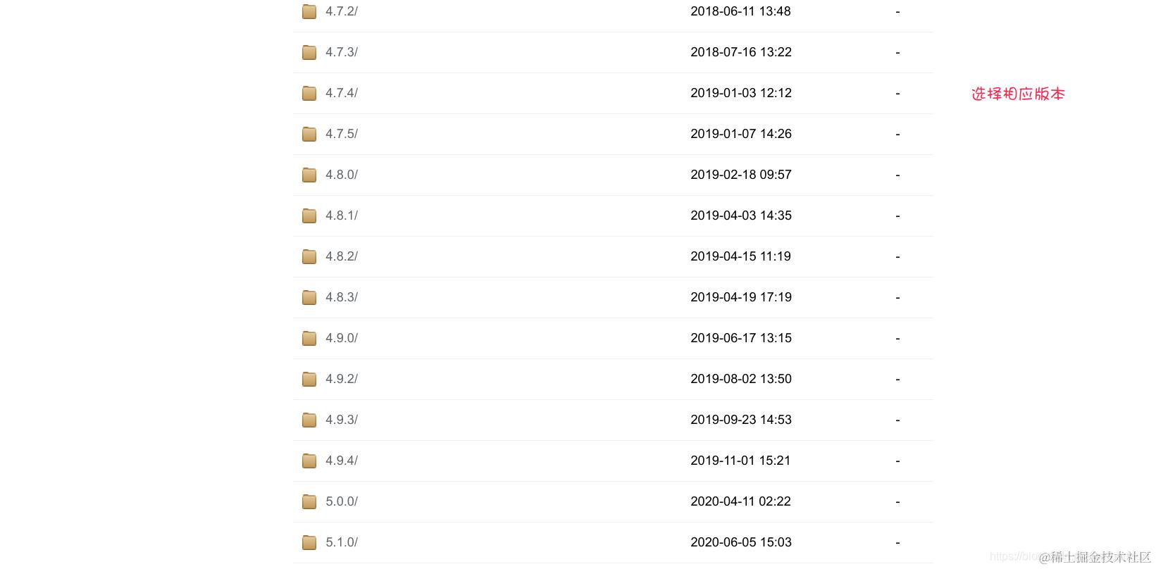
Task: Click the folder icon beside 4.8.0/
Action: pos(309,175)
